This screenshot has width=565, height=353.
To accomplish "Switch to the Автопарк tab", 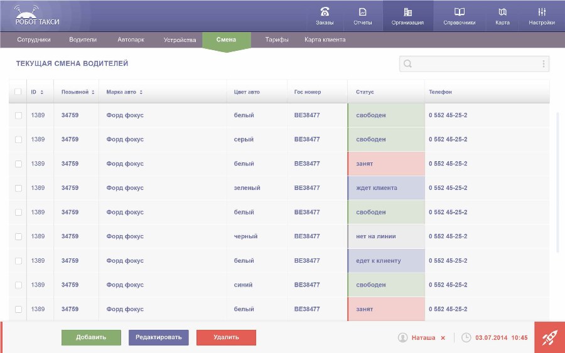I will coord(131,40).
